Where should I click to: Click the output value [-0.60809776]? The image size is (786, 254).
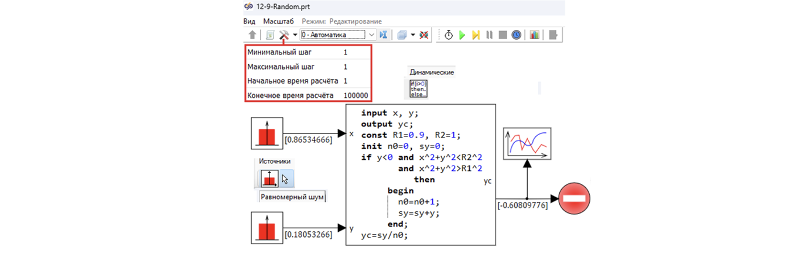tap(522, 205)
